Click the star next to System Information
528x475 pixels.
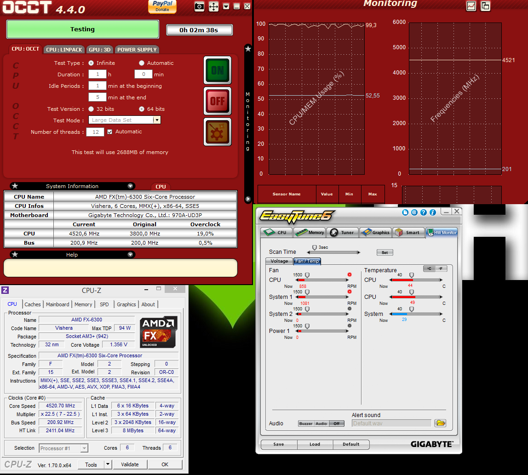pyautogui.click(x=15, y=186)
